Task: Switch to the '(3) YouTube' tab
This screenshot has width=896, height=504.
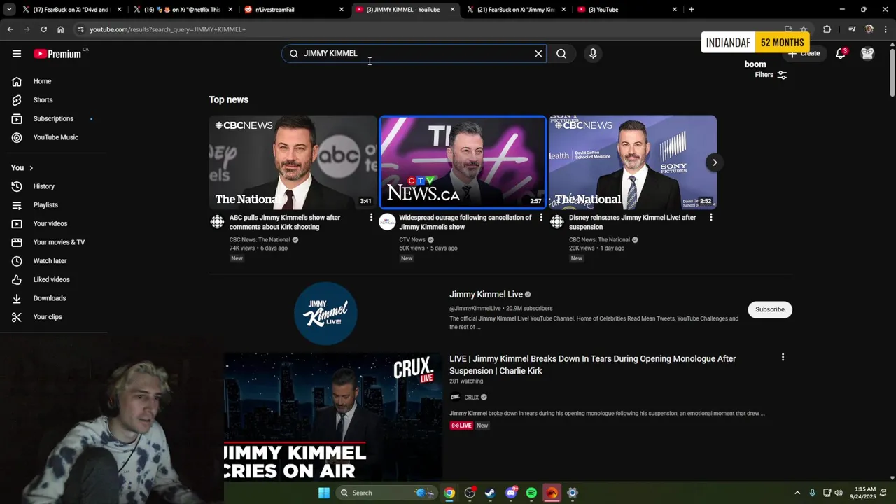Action: click(627, 10)
